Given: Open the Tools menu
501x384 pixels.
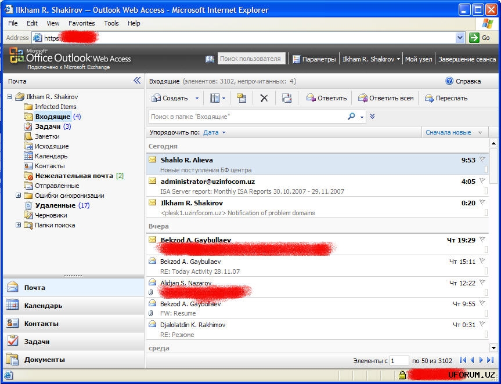Looking at the screenshot, I should tap(111, 23).
